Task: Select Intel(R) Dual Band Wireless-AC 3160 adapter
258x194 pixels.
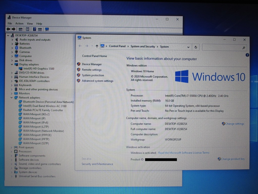Action: (x=45, y=106)
